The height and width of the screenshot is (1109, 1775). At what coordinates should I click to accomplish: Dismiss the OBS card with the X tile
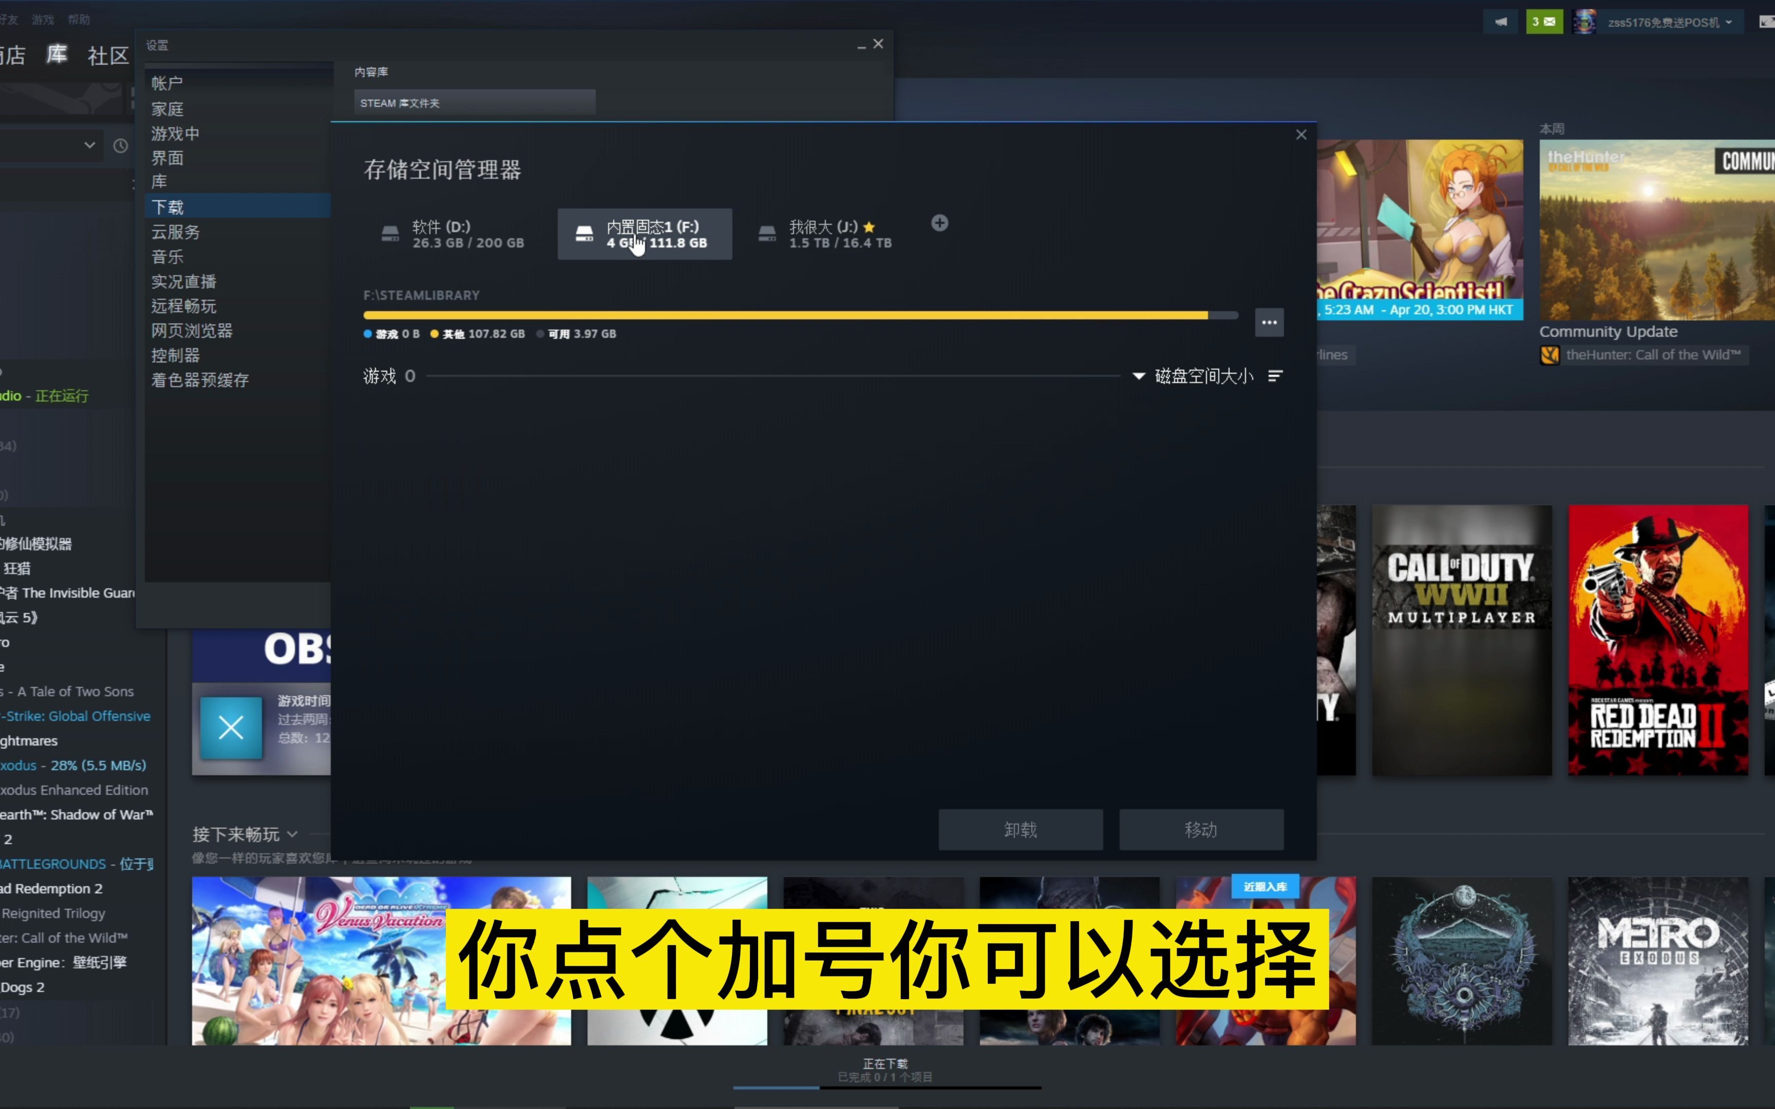[x=231, y=729]
